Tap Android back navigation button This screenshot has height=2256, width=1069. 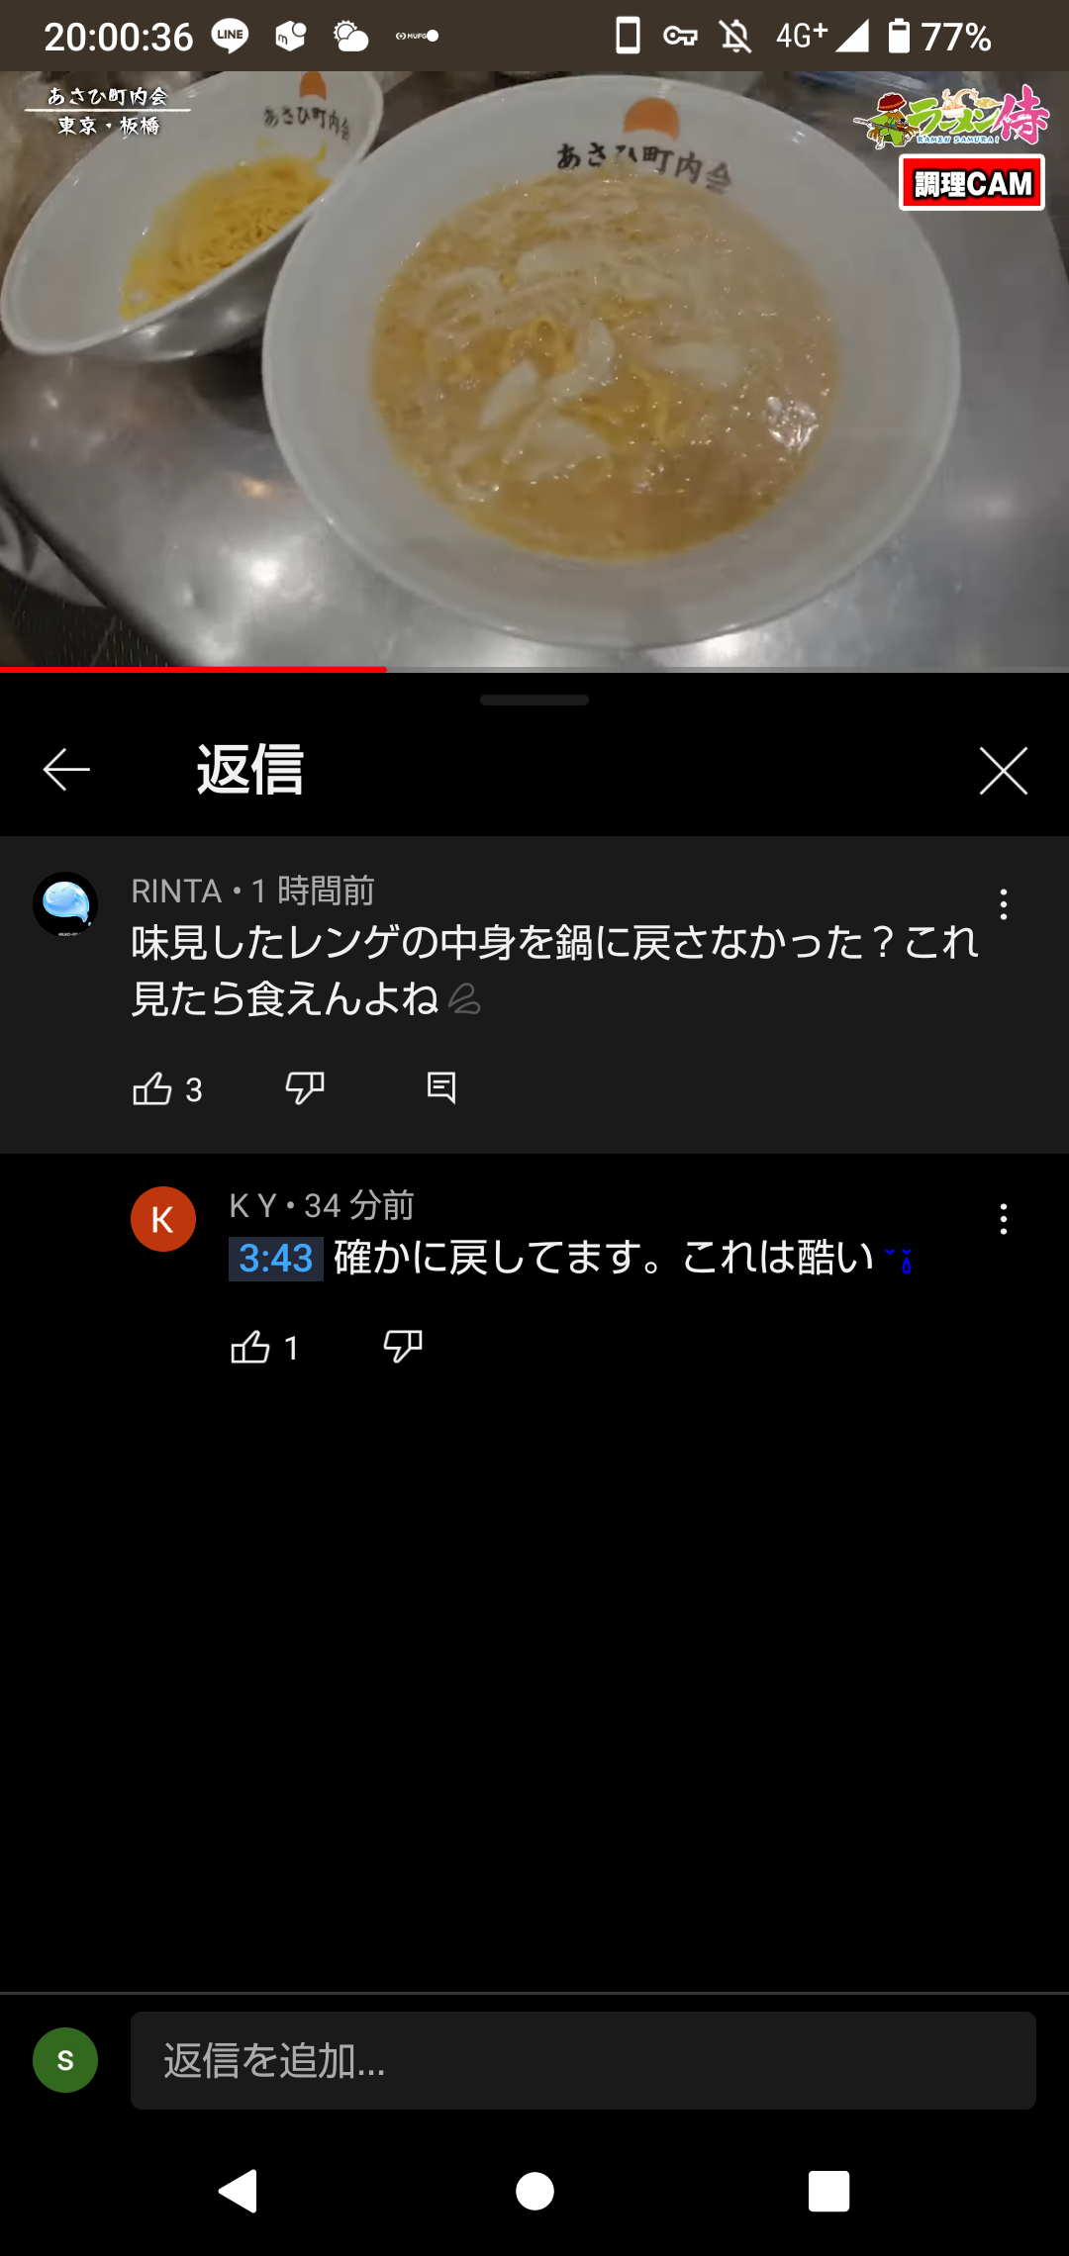[239, 2191]
